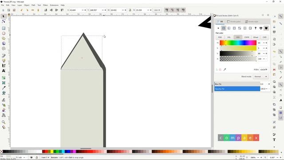Select linear gradient fill type
Viewport: 284px width, 160px height.
229,28
